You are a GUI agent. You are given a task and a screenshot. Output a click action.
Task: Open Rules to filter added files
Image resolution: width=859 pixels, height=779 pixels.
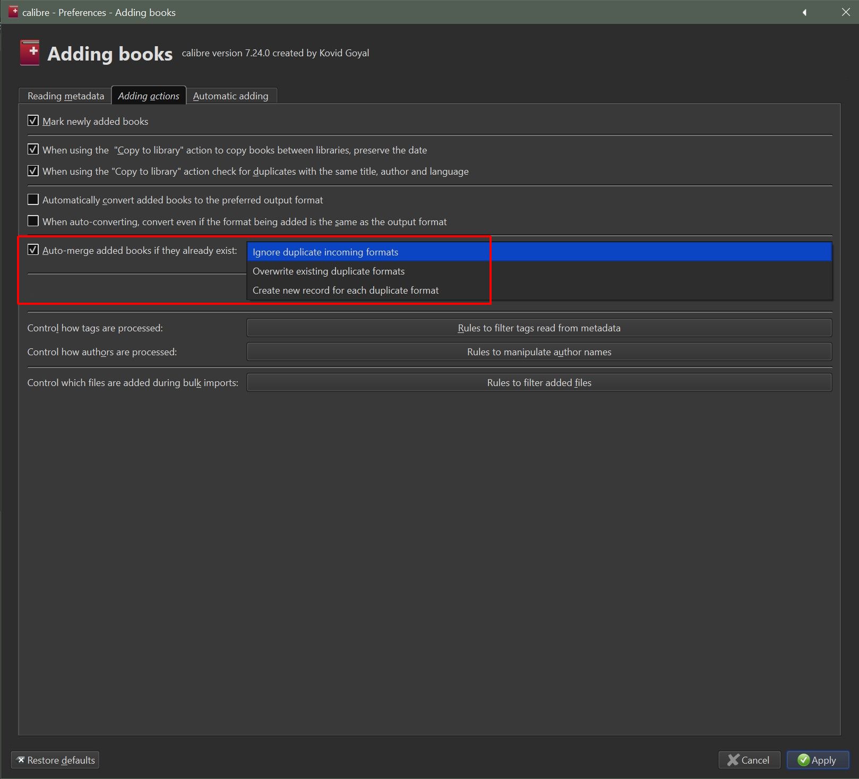point(539,383)
